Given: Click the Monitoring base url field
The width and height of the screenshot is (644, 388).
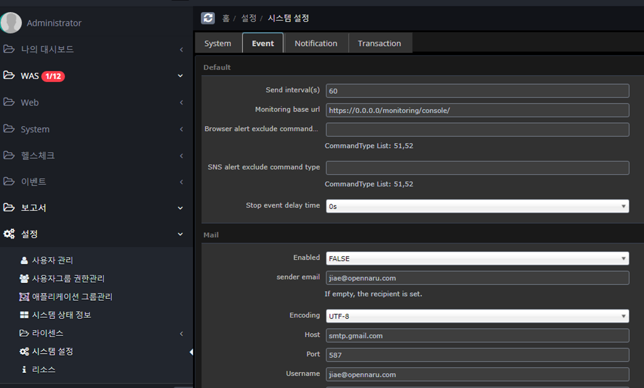Looking at the screenshot, I should 477,110.
